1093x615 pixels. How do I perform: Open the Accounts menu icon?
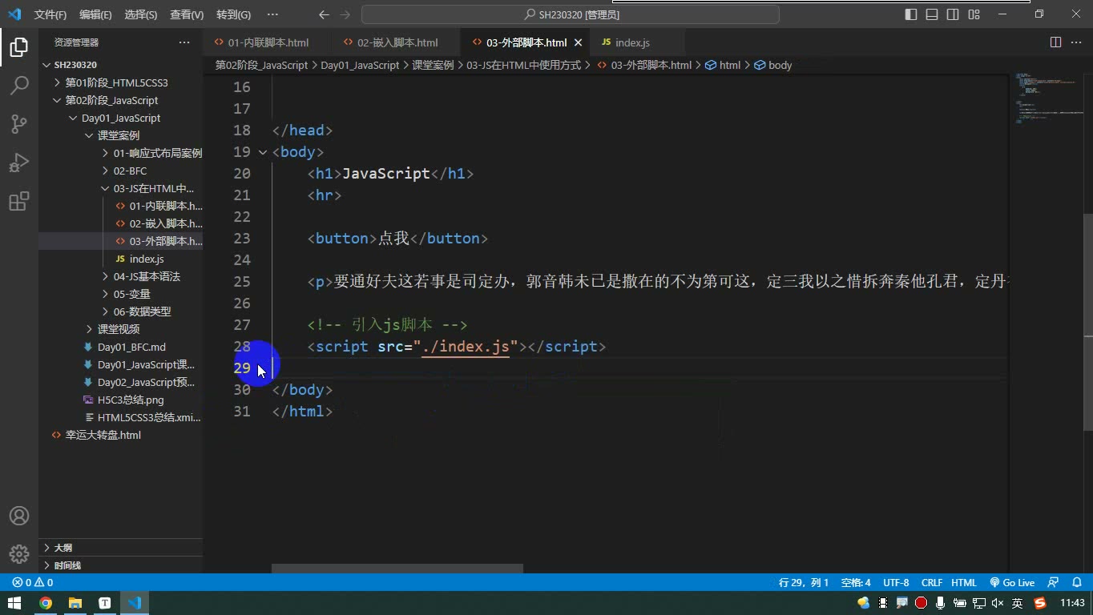(18, 516)
